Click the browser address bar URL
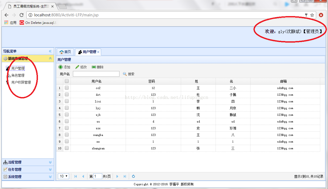The height and width of the screenshot is (189, 328). 66,15
